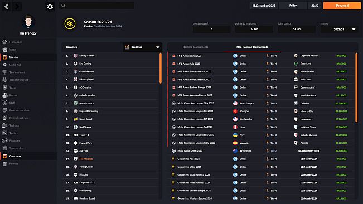Image resolution: width=363 pixels, height=204 pixels.
Task: Click the Roster icon in the sidebar
Action: point(4,95)
